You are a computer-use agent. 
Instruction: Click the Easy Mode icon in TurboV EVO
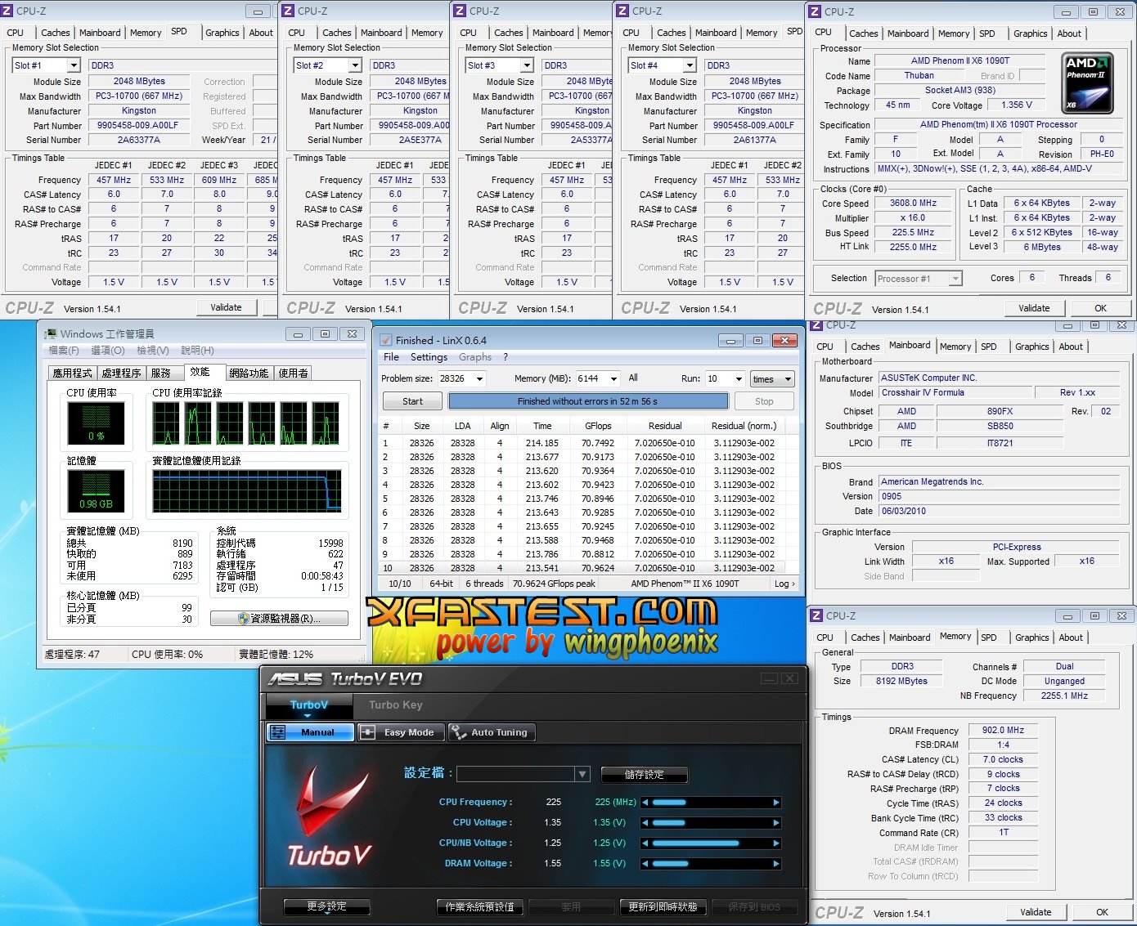(x=367, y=732)
